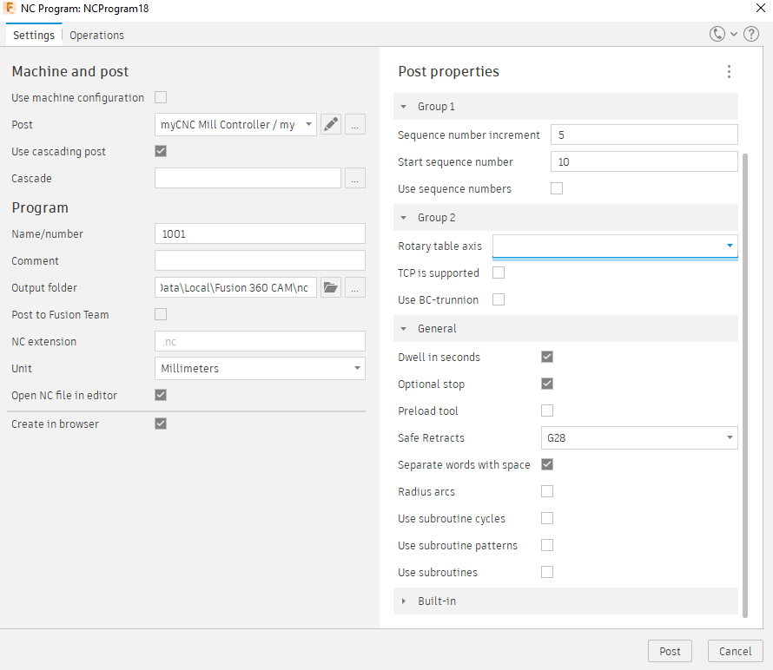Click the ellipsis button next to Output folder

pos(354,287)
